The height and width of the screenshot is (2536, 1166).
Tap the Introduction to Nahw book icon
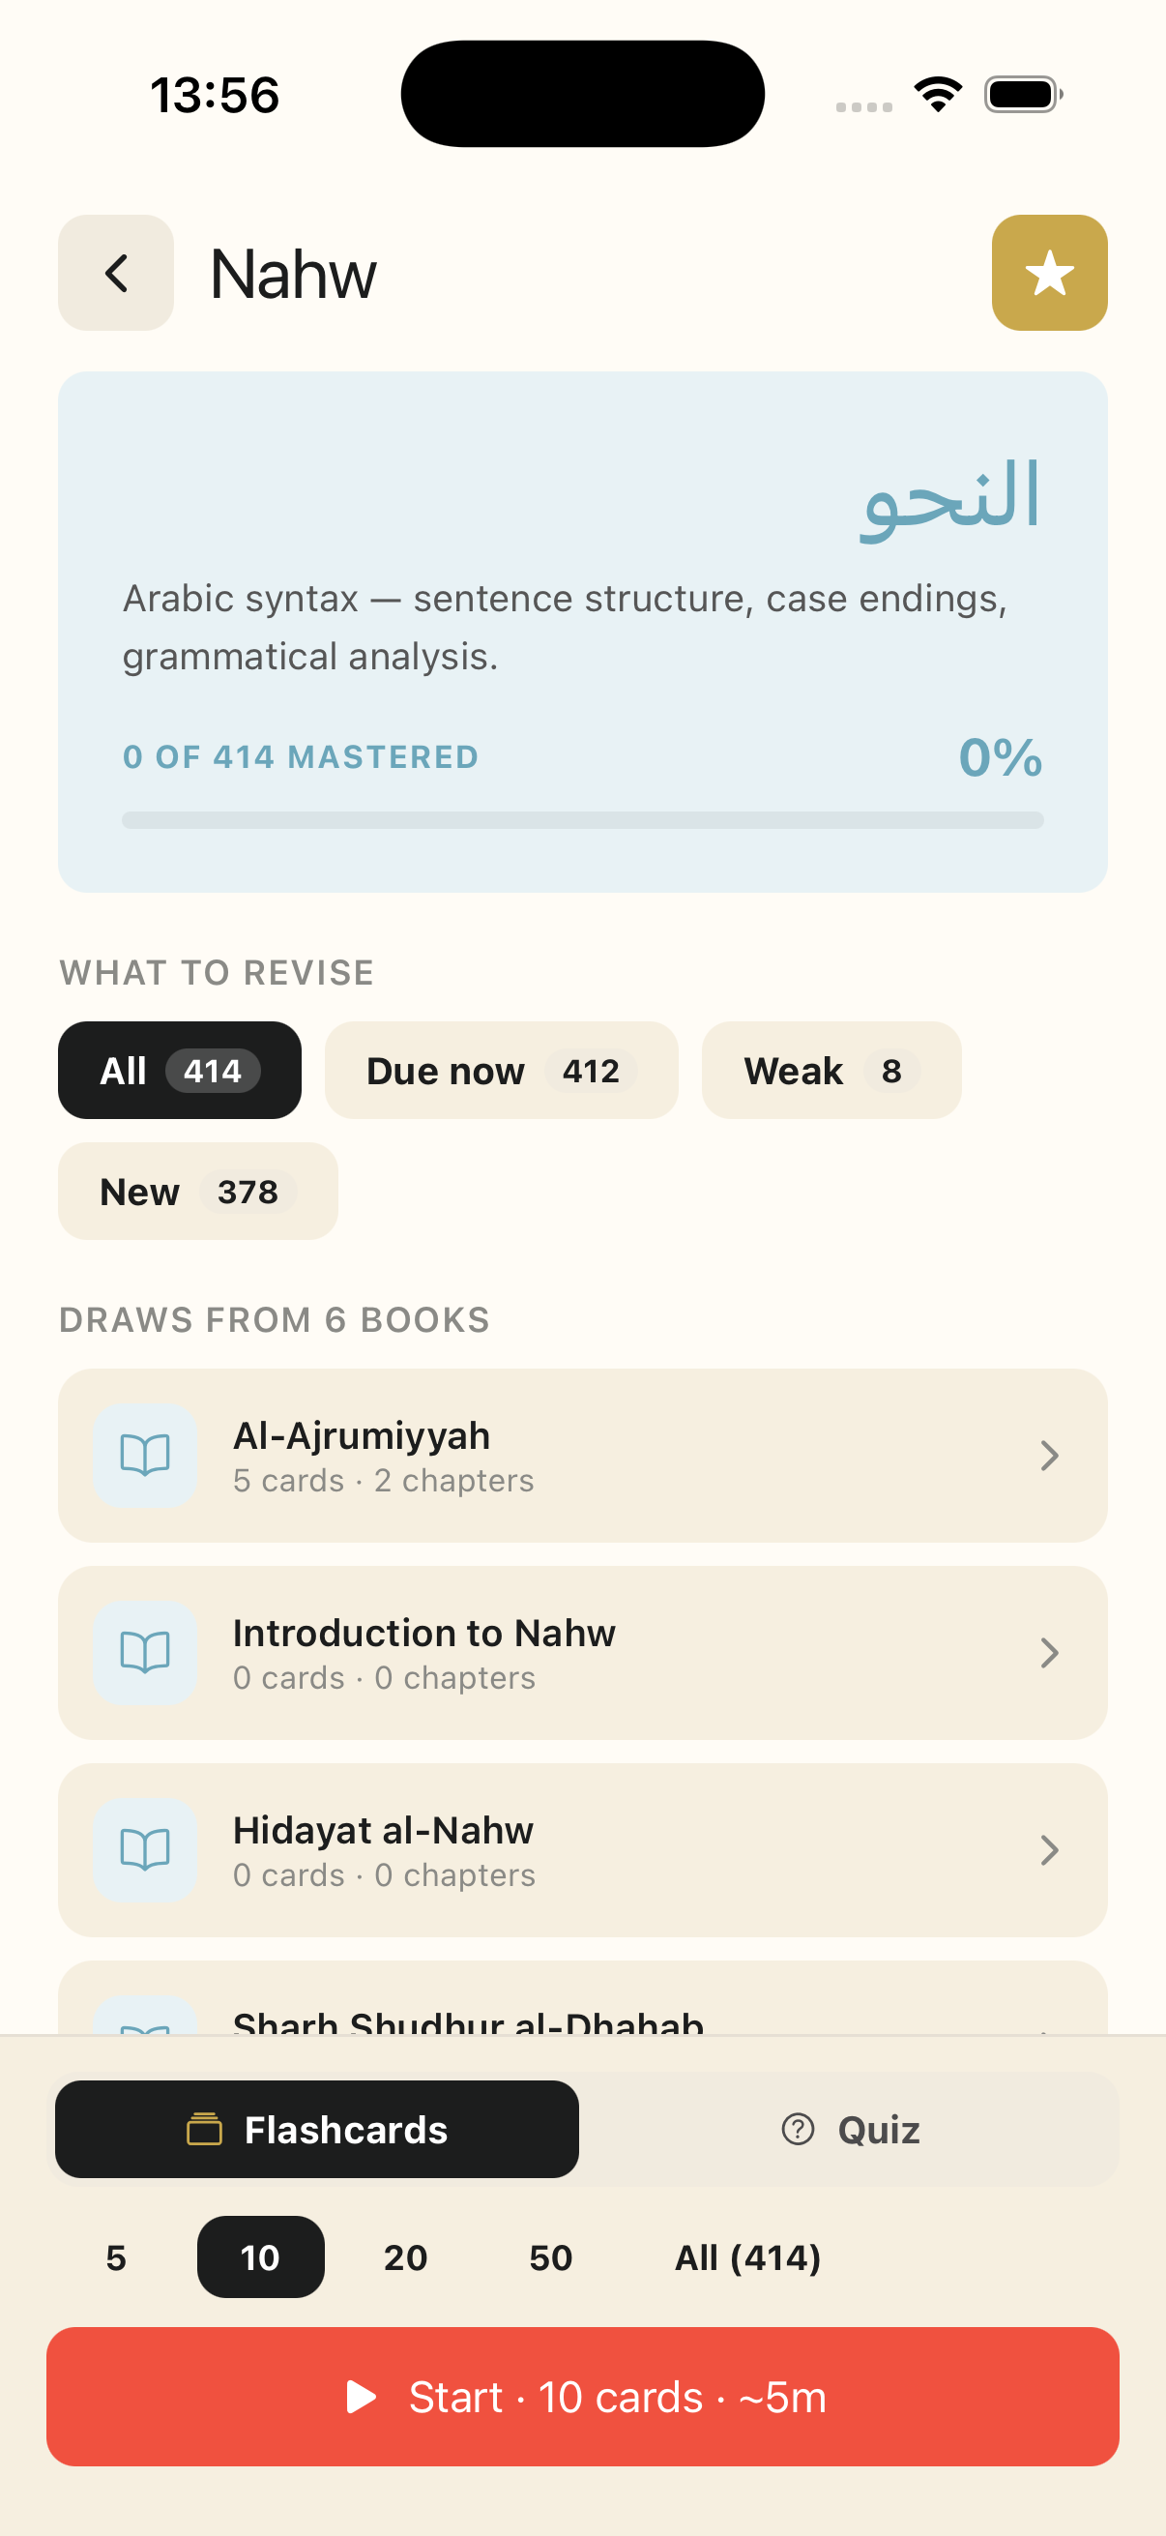click(x=145, y=1651)
